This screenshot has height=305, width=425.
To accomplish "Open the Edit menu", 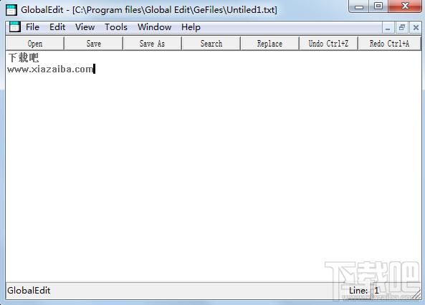I will (57, 27).
